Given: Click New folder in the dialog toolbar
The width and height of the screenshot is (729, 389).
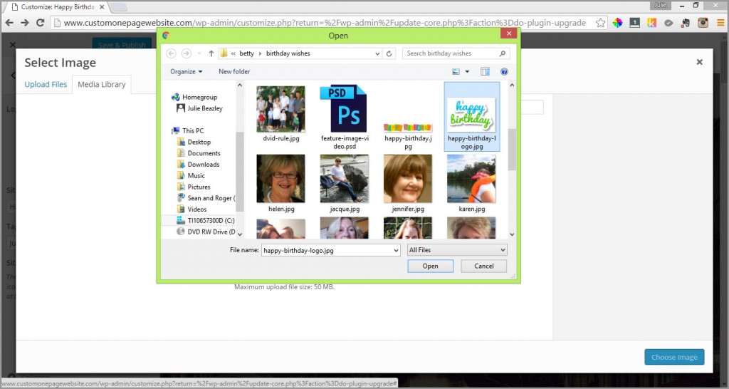Looking at the screenshot, I should 234,72.
